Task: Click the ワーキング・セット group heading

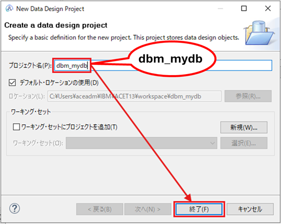Action: coord(31,112)
